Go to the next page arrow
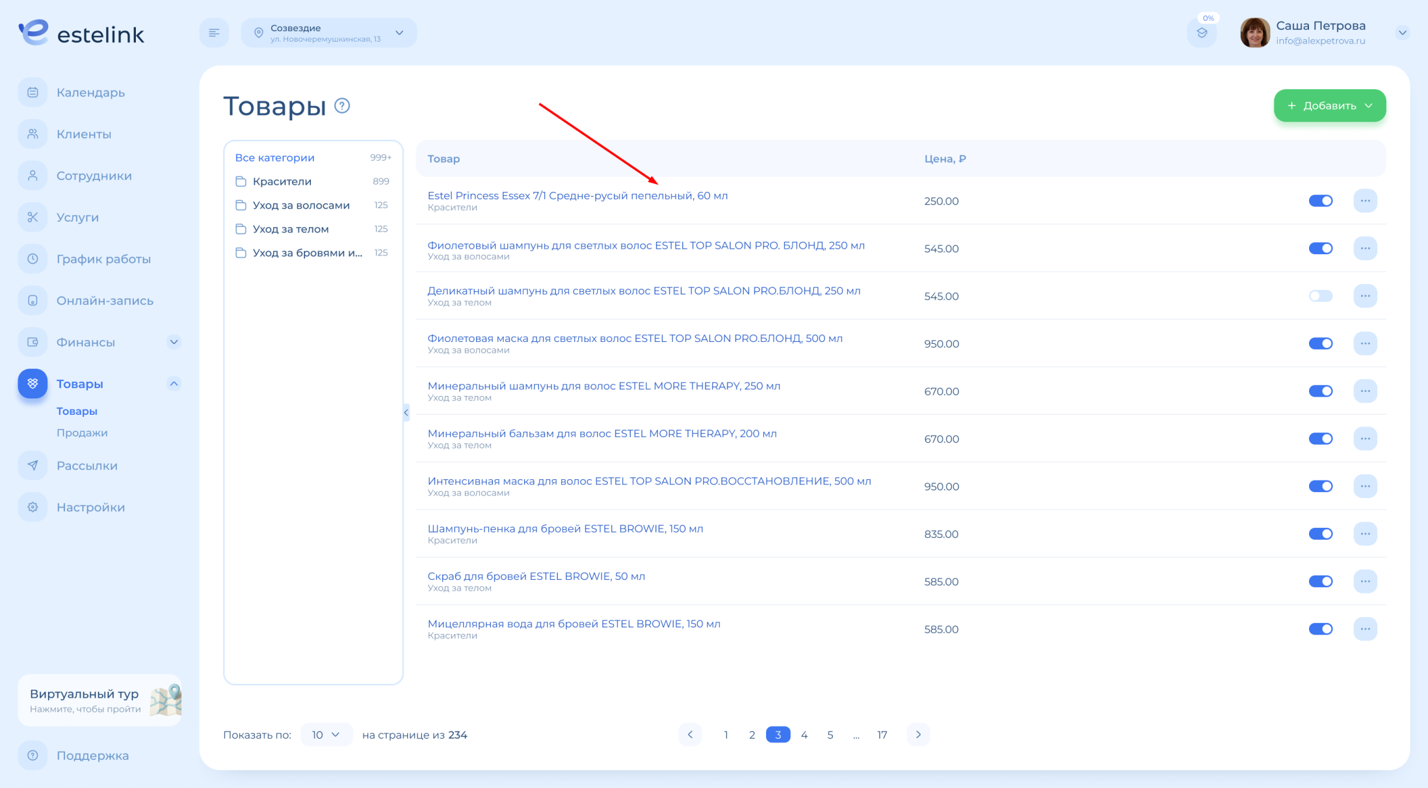1428x788 pixels. tap(918, 735)
